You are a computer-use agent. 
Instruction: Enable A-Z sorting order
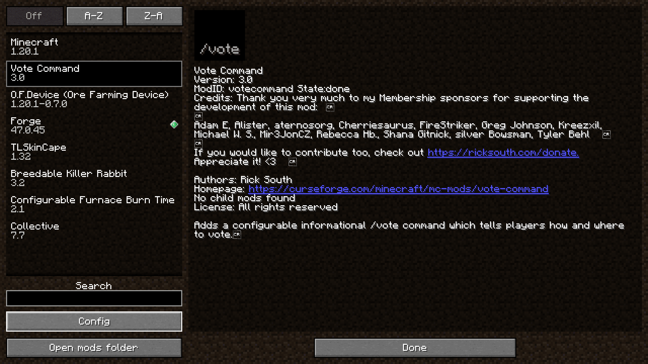click(94, 16)
